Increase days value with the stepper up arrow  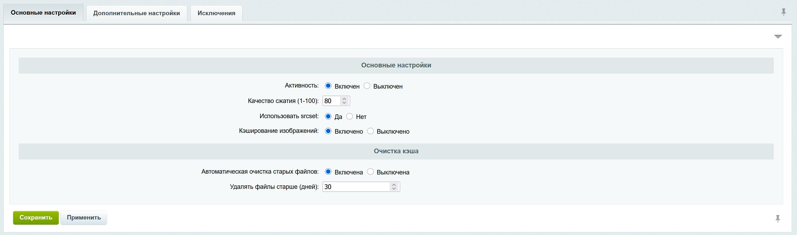click(393, 185)
